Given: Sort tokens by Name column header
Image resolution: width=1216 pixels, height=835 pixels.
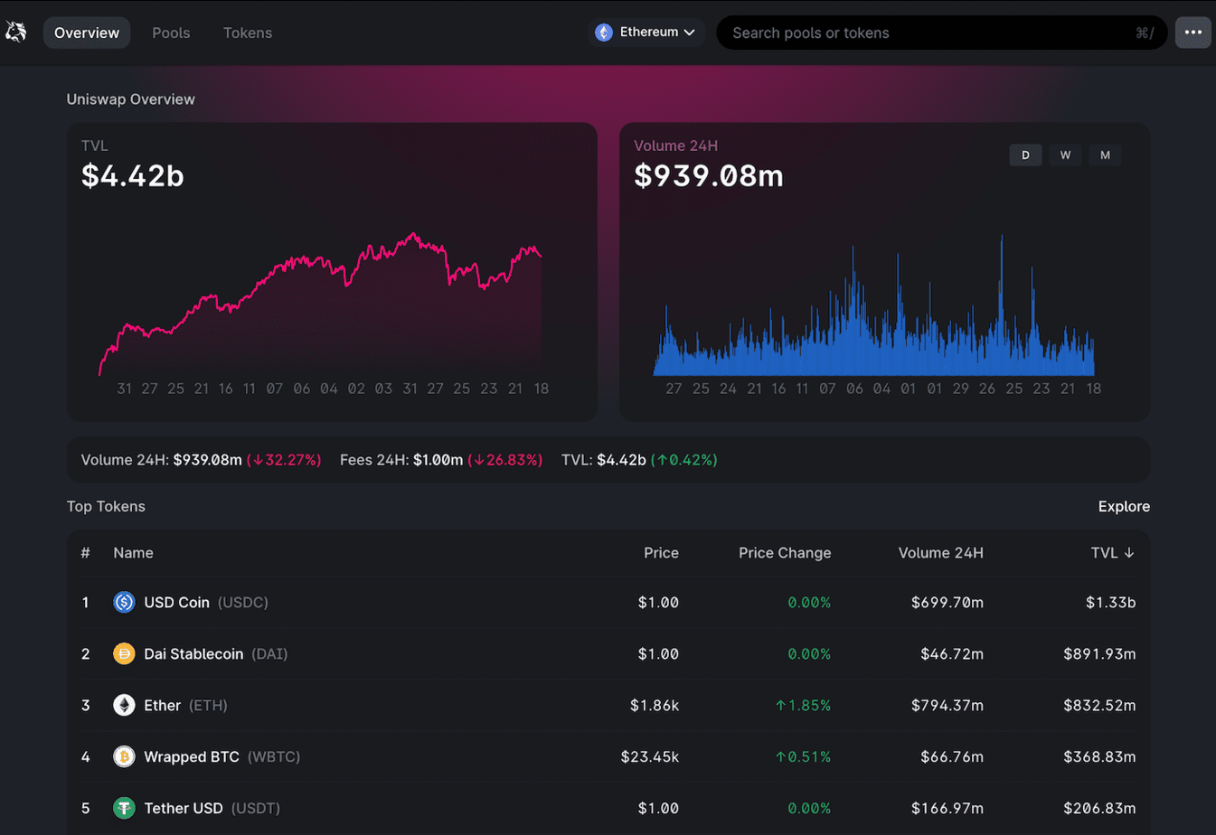Looking at the screenshot, I should (x=133, y=553).
